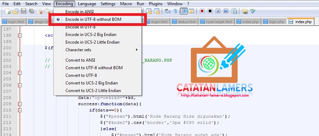
Task: Collapse the fold marker at line 198
Action: tap(20, 36)
